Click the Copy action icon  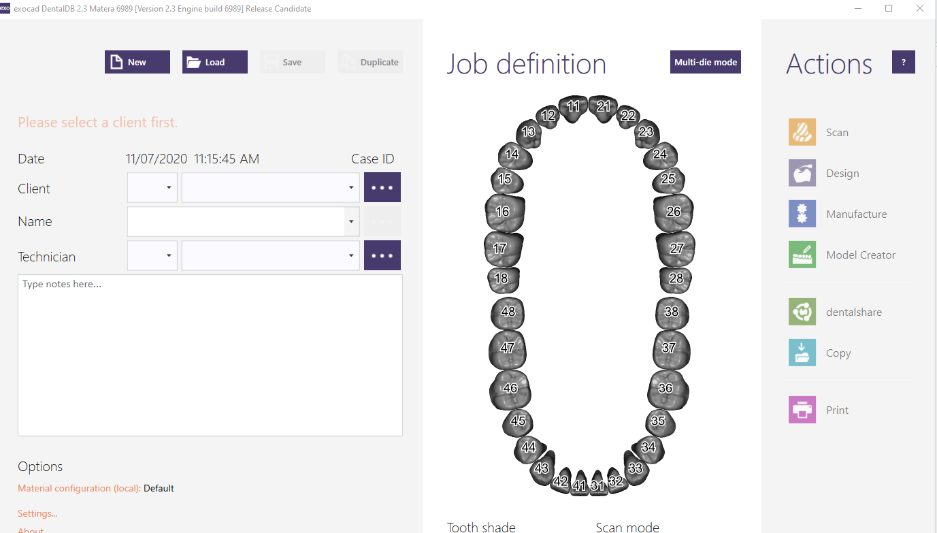coord(802,353)
